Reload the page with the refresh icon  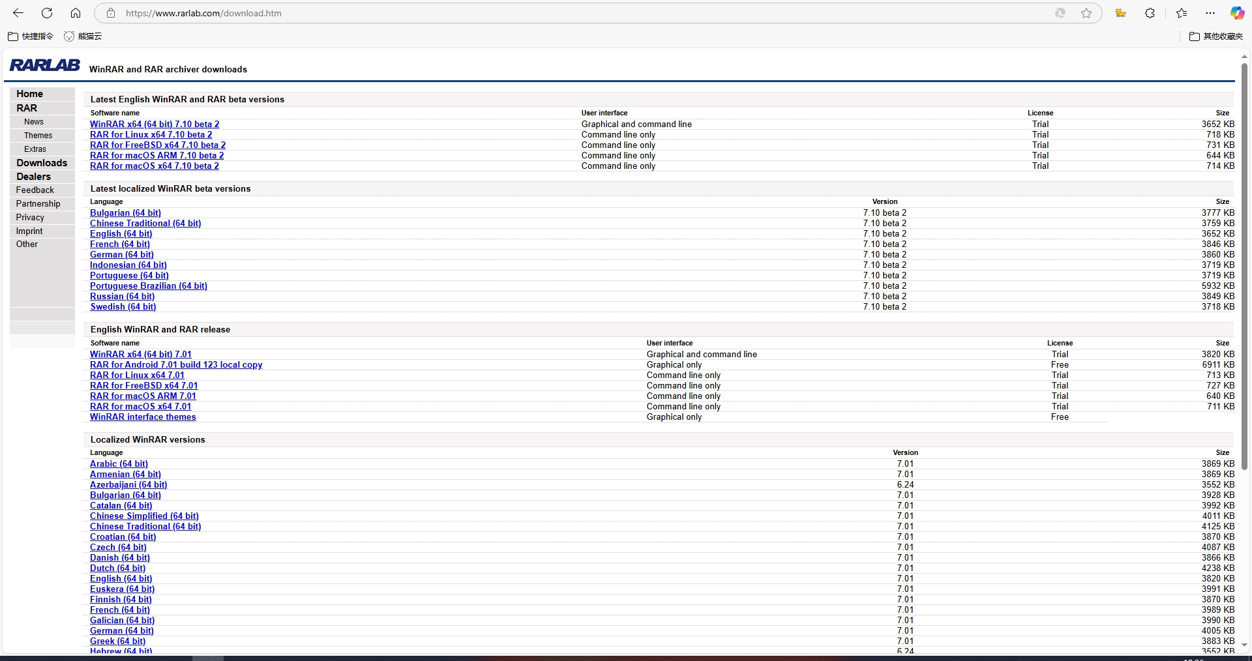(x=47, y=13)
